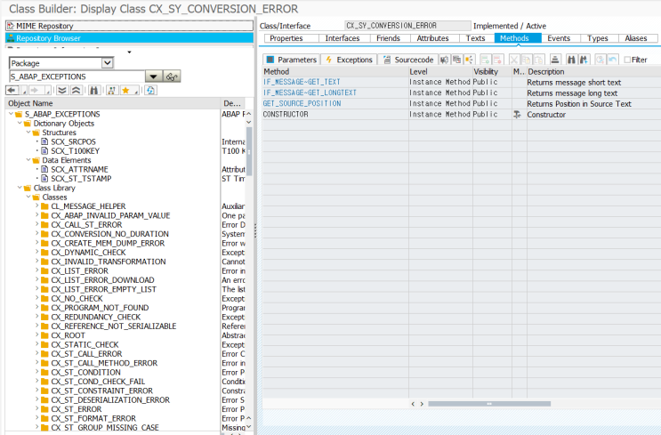Enable the Filter checkbox
661x435 pixels.
click(x=628, y=60)
